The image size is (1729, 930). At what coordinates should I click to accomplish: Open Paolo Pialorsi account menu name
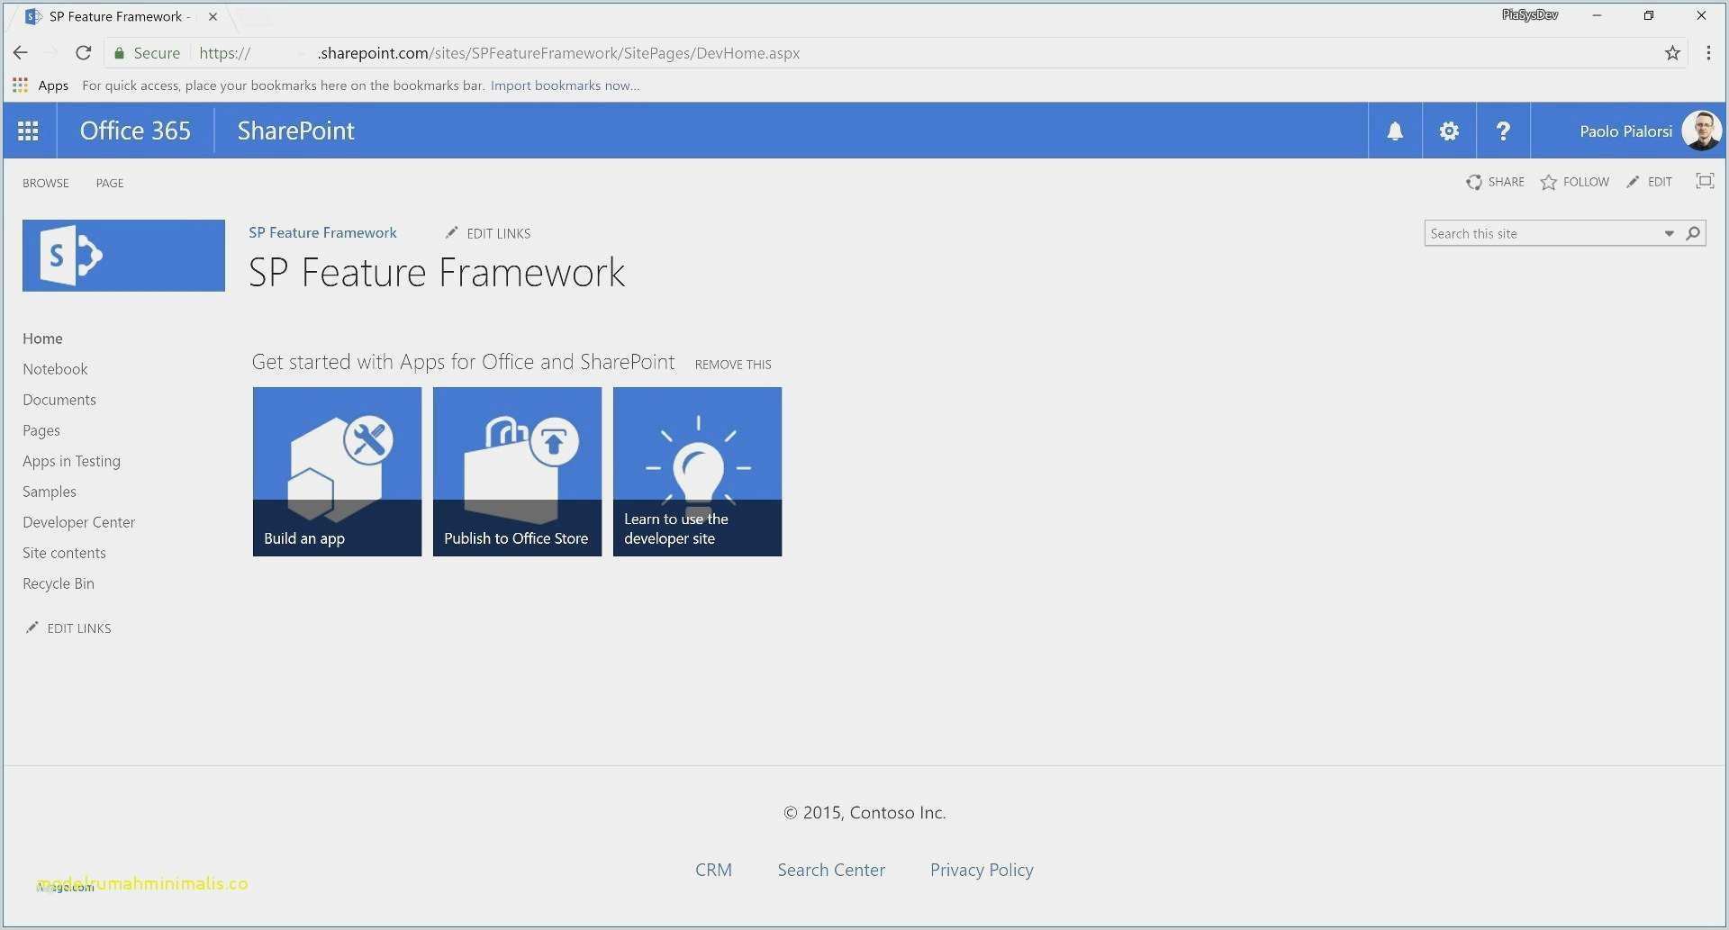pyautogui.click(x=1625, y=131)
